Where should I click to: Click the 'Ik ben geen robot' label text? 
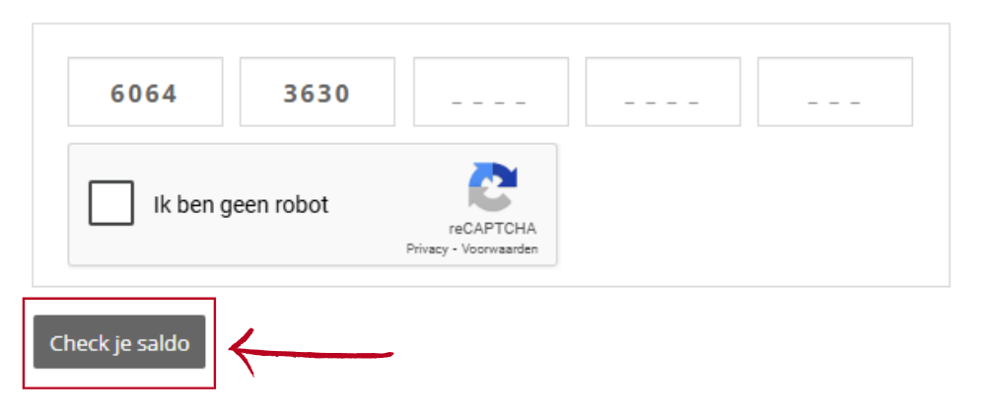[241, 204]
